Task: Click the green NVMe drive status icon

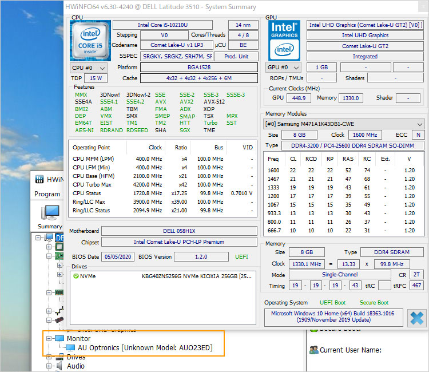Action: click(76, 276)
